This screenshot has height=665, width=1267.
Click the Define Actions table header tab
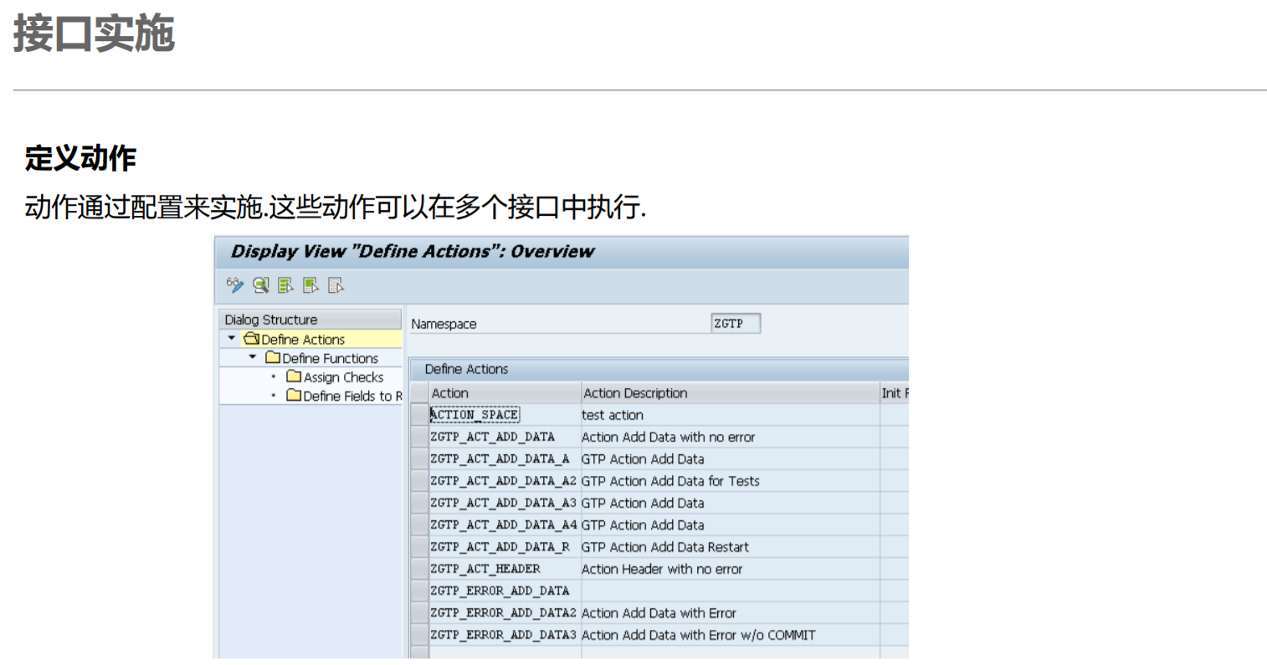466,369
